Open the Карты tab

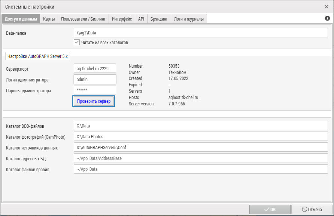pos(49,19)
